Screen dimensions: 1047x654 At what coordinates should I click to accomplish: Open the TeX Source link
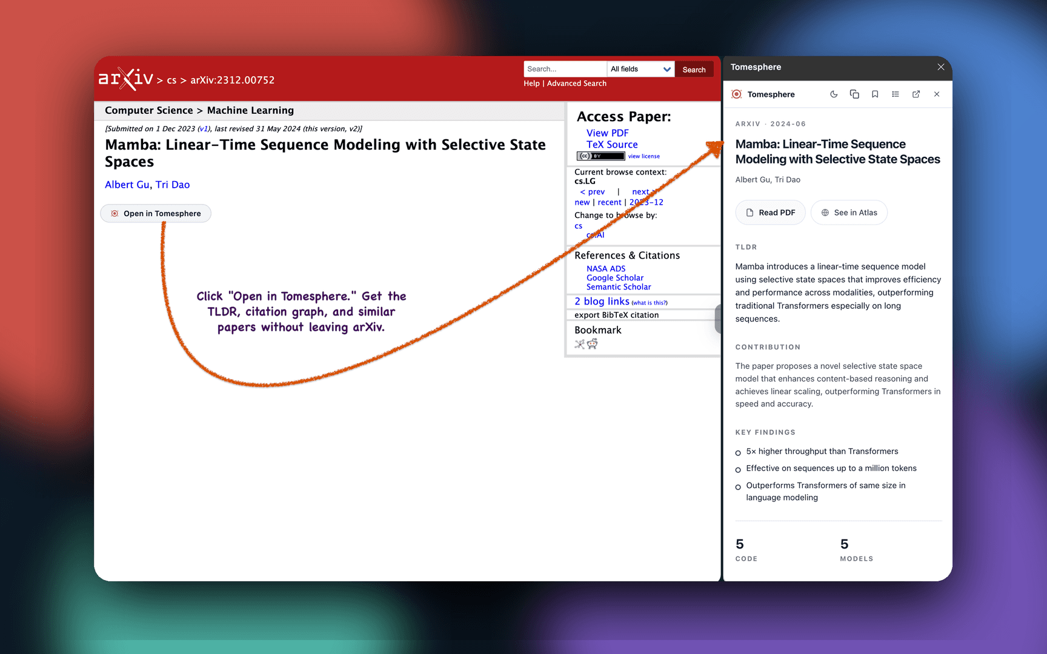tap(612, 145)
